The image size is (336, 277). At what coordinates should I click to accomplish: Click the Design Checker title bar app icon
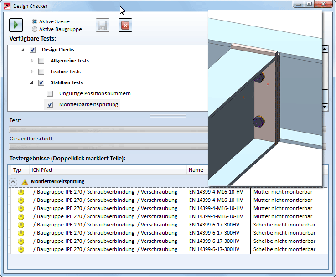[6, 6]
